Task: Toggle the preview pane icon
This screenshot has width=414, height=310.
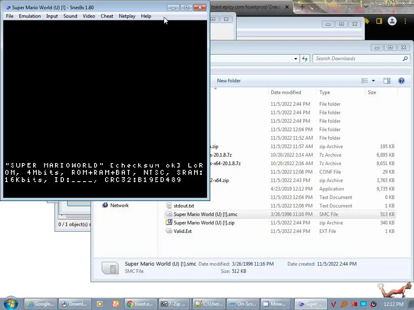Action: tap(387, 81)
